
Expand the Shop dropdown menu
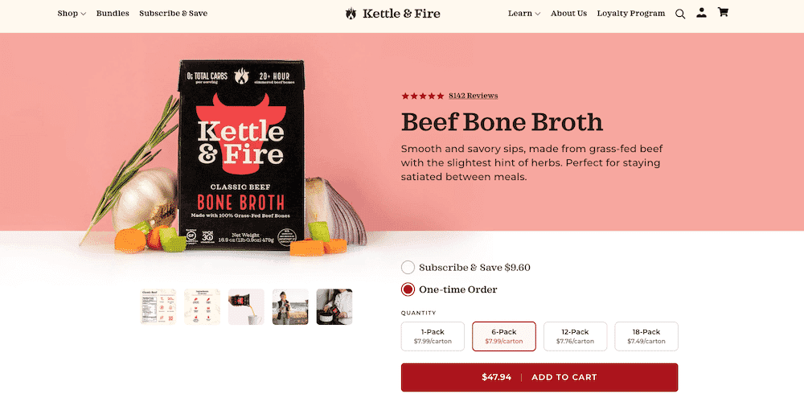point(72,14)
